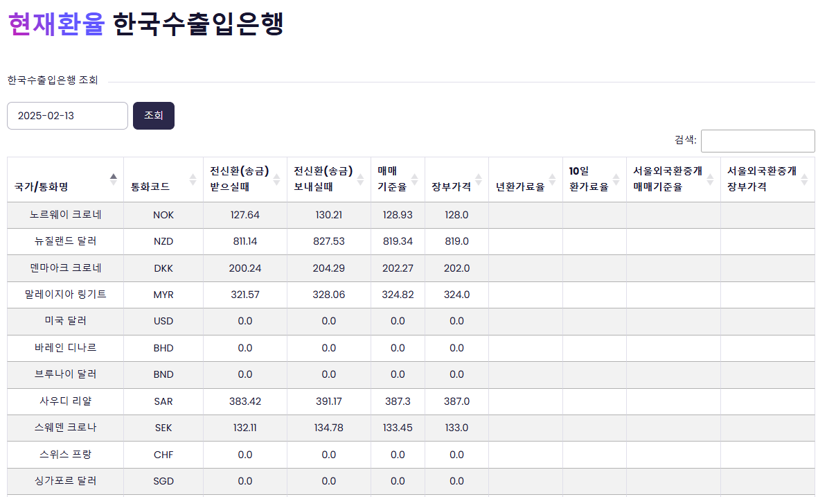
Task: Select the 브루나이 달러 cell
Action: tap(65, 374)
